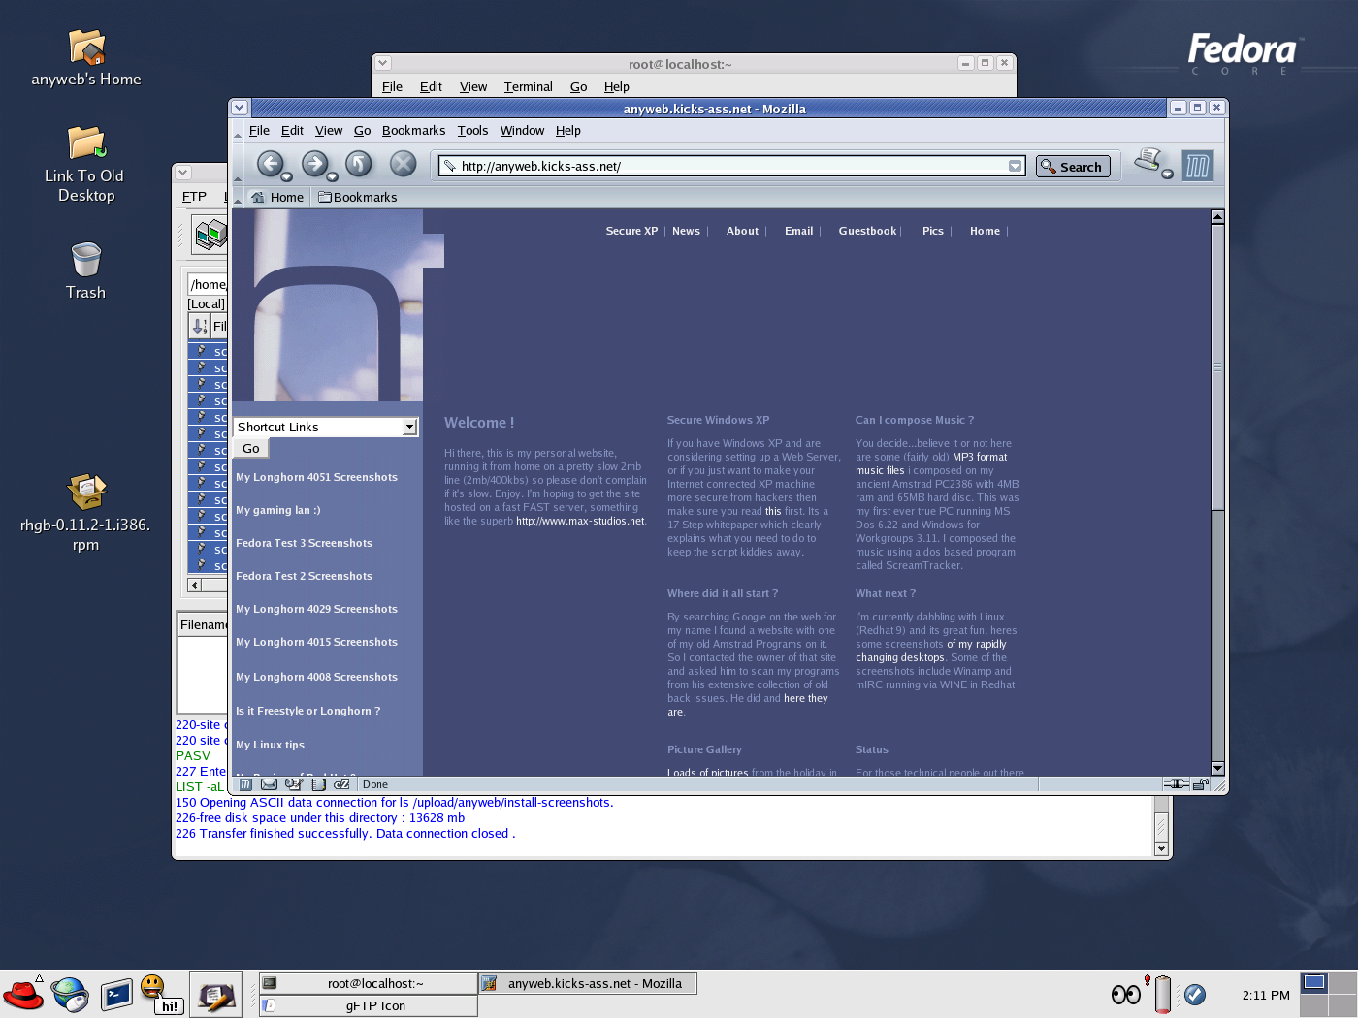Open the Back button history dropdown arrow
The height and width of the screenshot is (1018, 1358).
[x=286, y=176]
